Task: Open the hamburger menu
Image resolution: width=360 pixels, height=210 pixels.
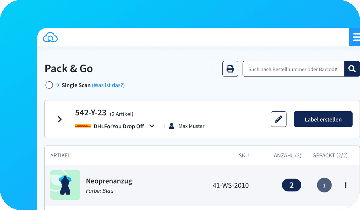Action: coord(356,37)
